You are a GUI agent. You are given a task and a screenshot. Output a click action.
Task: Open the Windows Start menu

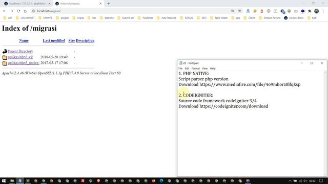4,180
